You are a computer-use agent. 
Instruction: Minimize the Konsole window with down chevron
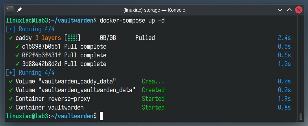click(280, 10)
